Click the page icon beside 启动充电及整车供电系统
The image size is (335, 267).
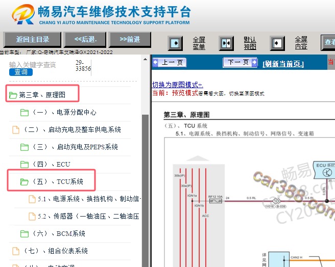pos(16,129)
